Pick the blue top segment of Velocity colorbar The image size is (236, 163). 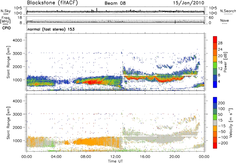pyautogui.click(x=215, y=100)
